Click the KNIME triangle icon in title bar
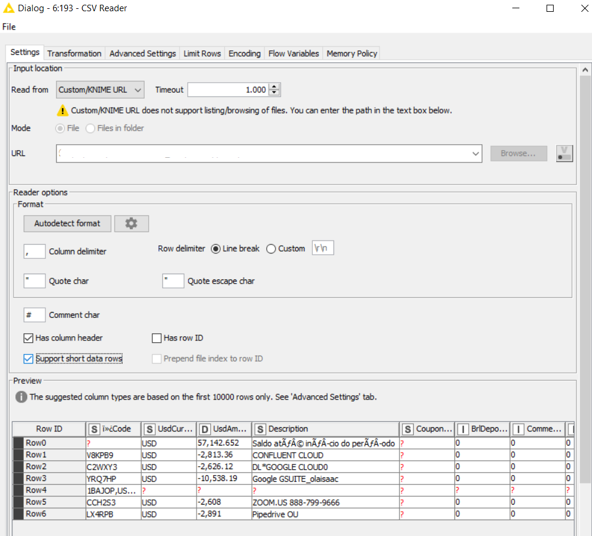The image size is (592, 536). point(10,8)
